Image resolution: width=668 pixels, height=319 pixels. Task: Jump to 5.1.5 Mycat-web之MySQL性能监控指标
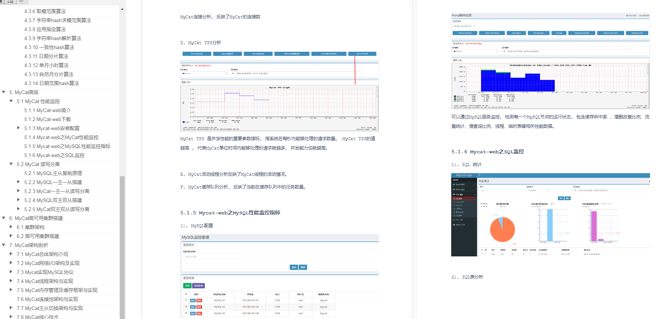point(67,146)
